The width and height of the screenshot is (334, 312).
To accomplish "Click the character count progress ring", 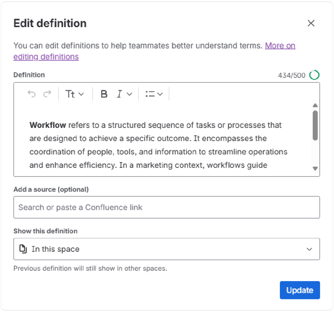I will coord(314,75).
